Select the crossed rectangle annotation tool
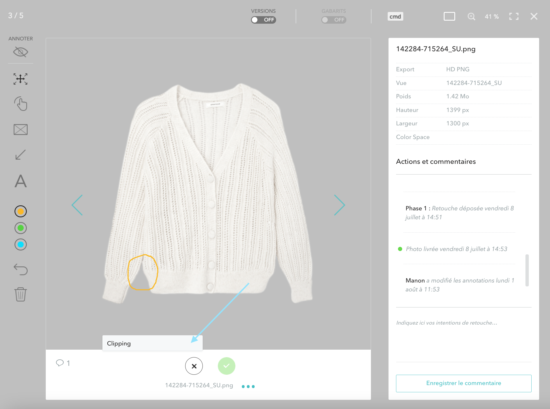 coord(21,130)
